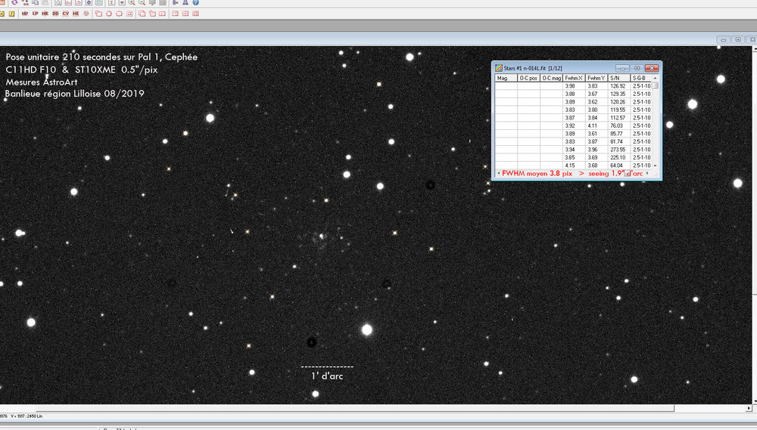757x430 pixels.
Task: Click Fwhm X value 3.98
Action: click(x=574, y=86)
